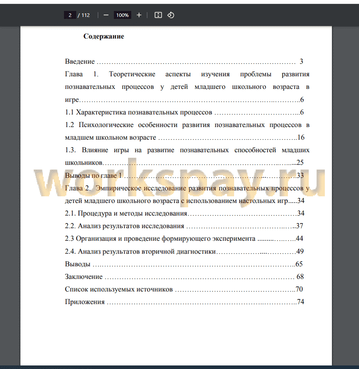Viewport: 359px width, 369px height.
Task: Click page number 3 beside 'Введение'
Action: point(301,61)
